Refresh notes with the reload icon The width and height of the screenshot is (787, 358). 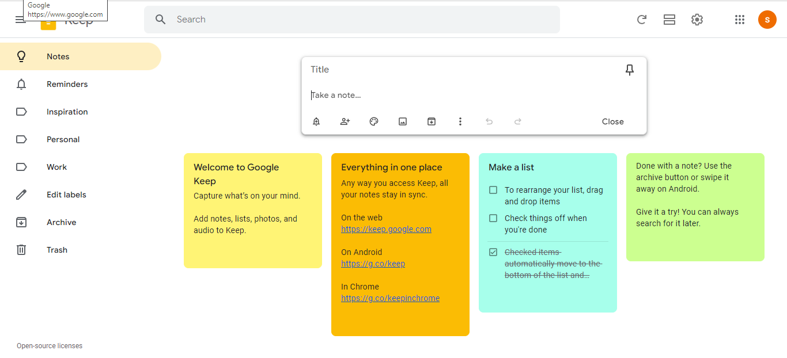pyautogui.click(x=642, y=20)
